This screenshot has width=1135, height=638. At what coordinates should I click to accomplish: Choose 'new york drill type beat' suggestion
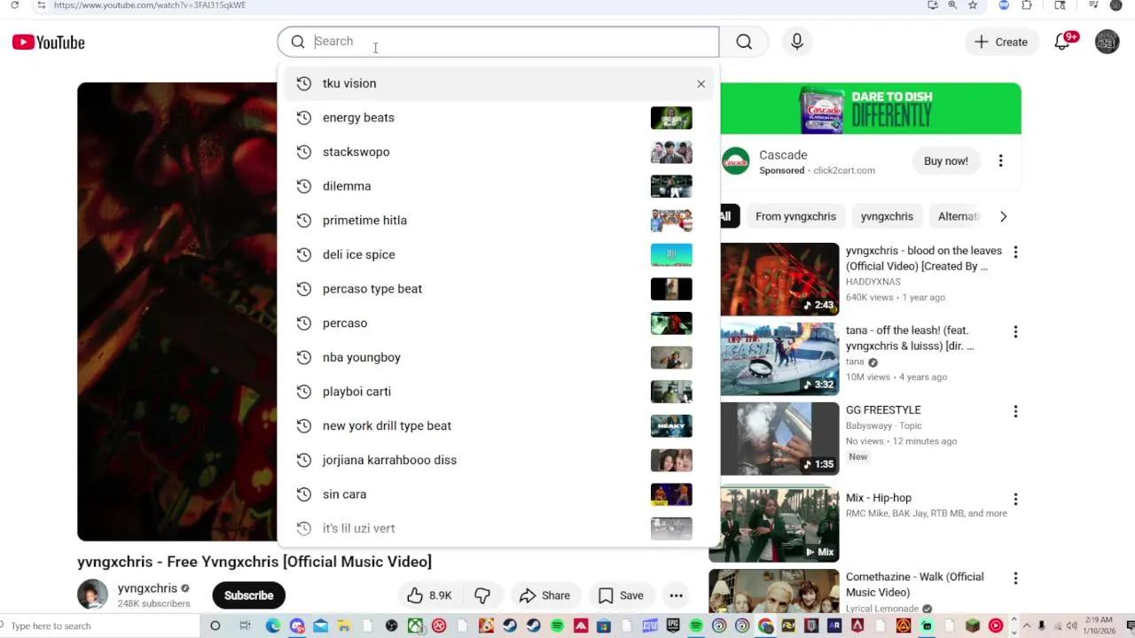497,426
